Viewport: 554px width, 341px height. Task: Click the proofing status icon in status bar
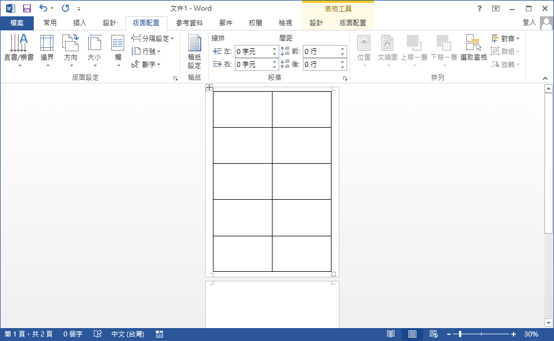pos(97,334)
